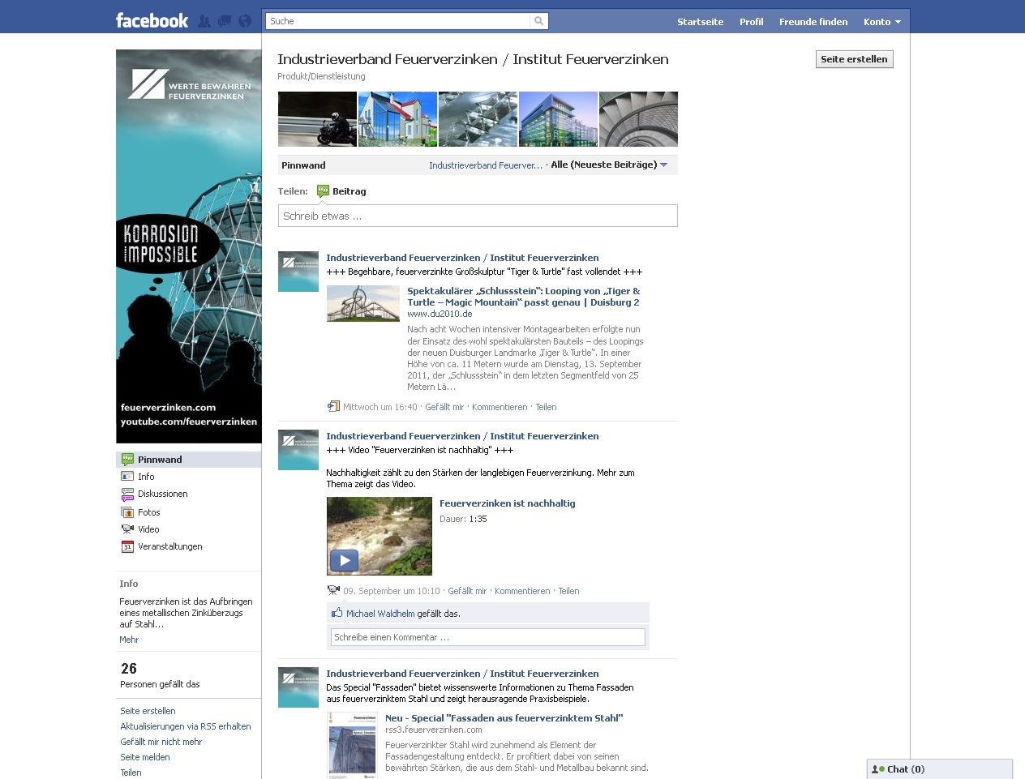Open notifications globe icon
Screen dimensions: 1025x779
[245, 21]
